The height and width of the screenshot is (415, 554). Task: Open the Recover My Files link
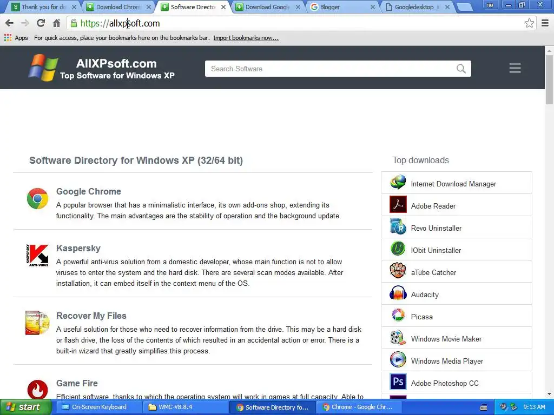coord(91,316)
